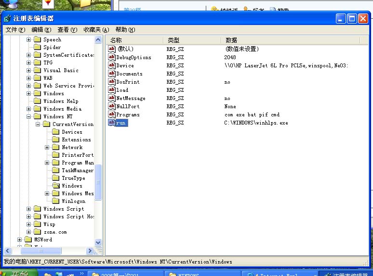
Task: Sort values by 类型 column header
Action: 192,40
